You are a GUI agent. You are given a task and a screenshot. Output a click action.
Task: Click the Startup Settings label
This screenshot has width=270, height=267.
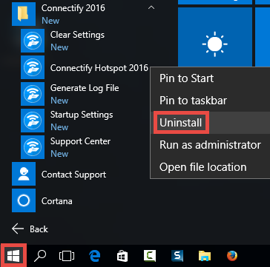(82, 115)
